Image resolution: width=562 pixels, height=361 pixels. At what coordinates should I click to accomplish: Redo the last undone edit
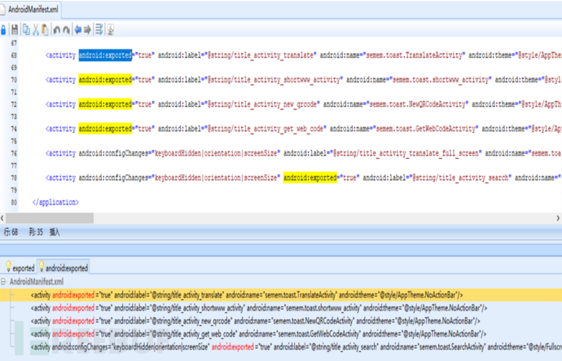click(66, 30)
